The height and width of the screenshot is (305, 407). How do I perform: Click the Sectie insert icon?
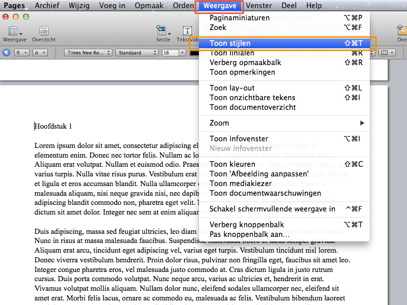pyautogui.click(x=163, y=30)
